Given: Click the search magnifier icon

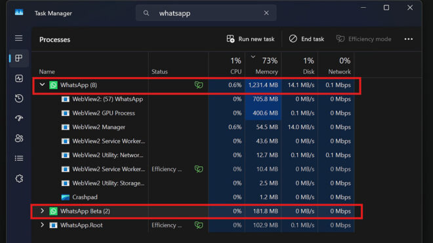Looking at the screenshot, I should (146, 13).
